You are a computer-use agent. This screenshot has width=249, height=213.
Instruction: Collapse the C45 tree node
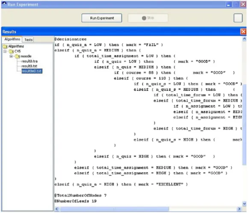5,51
